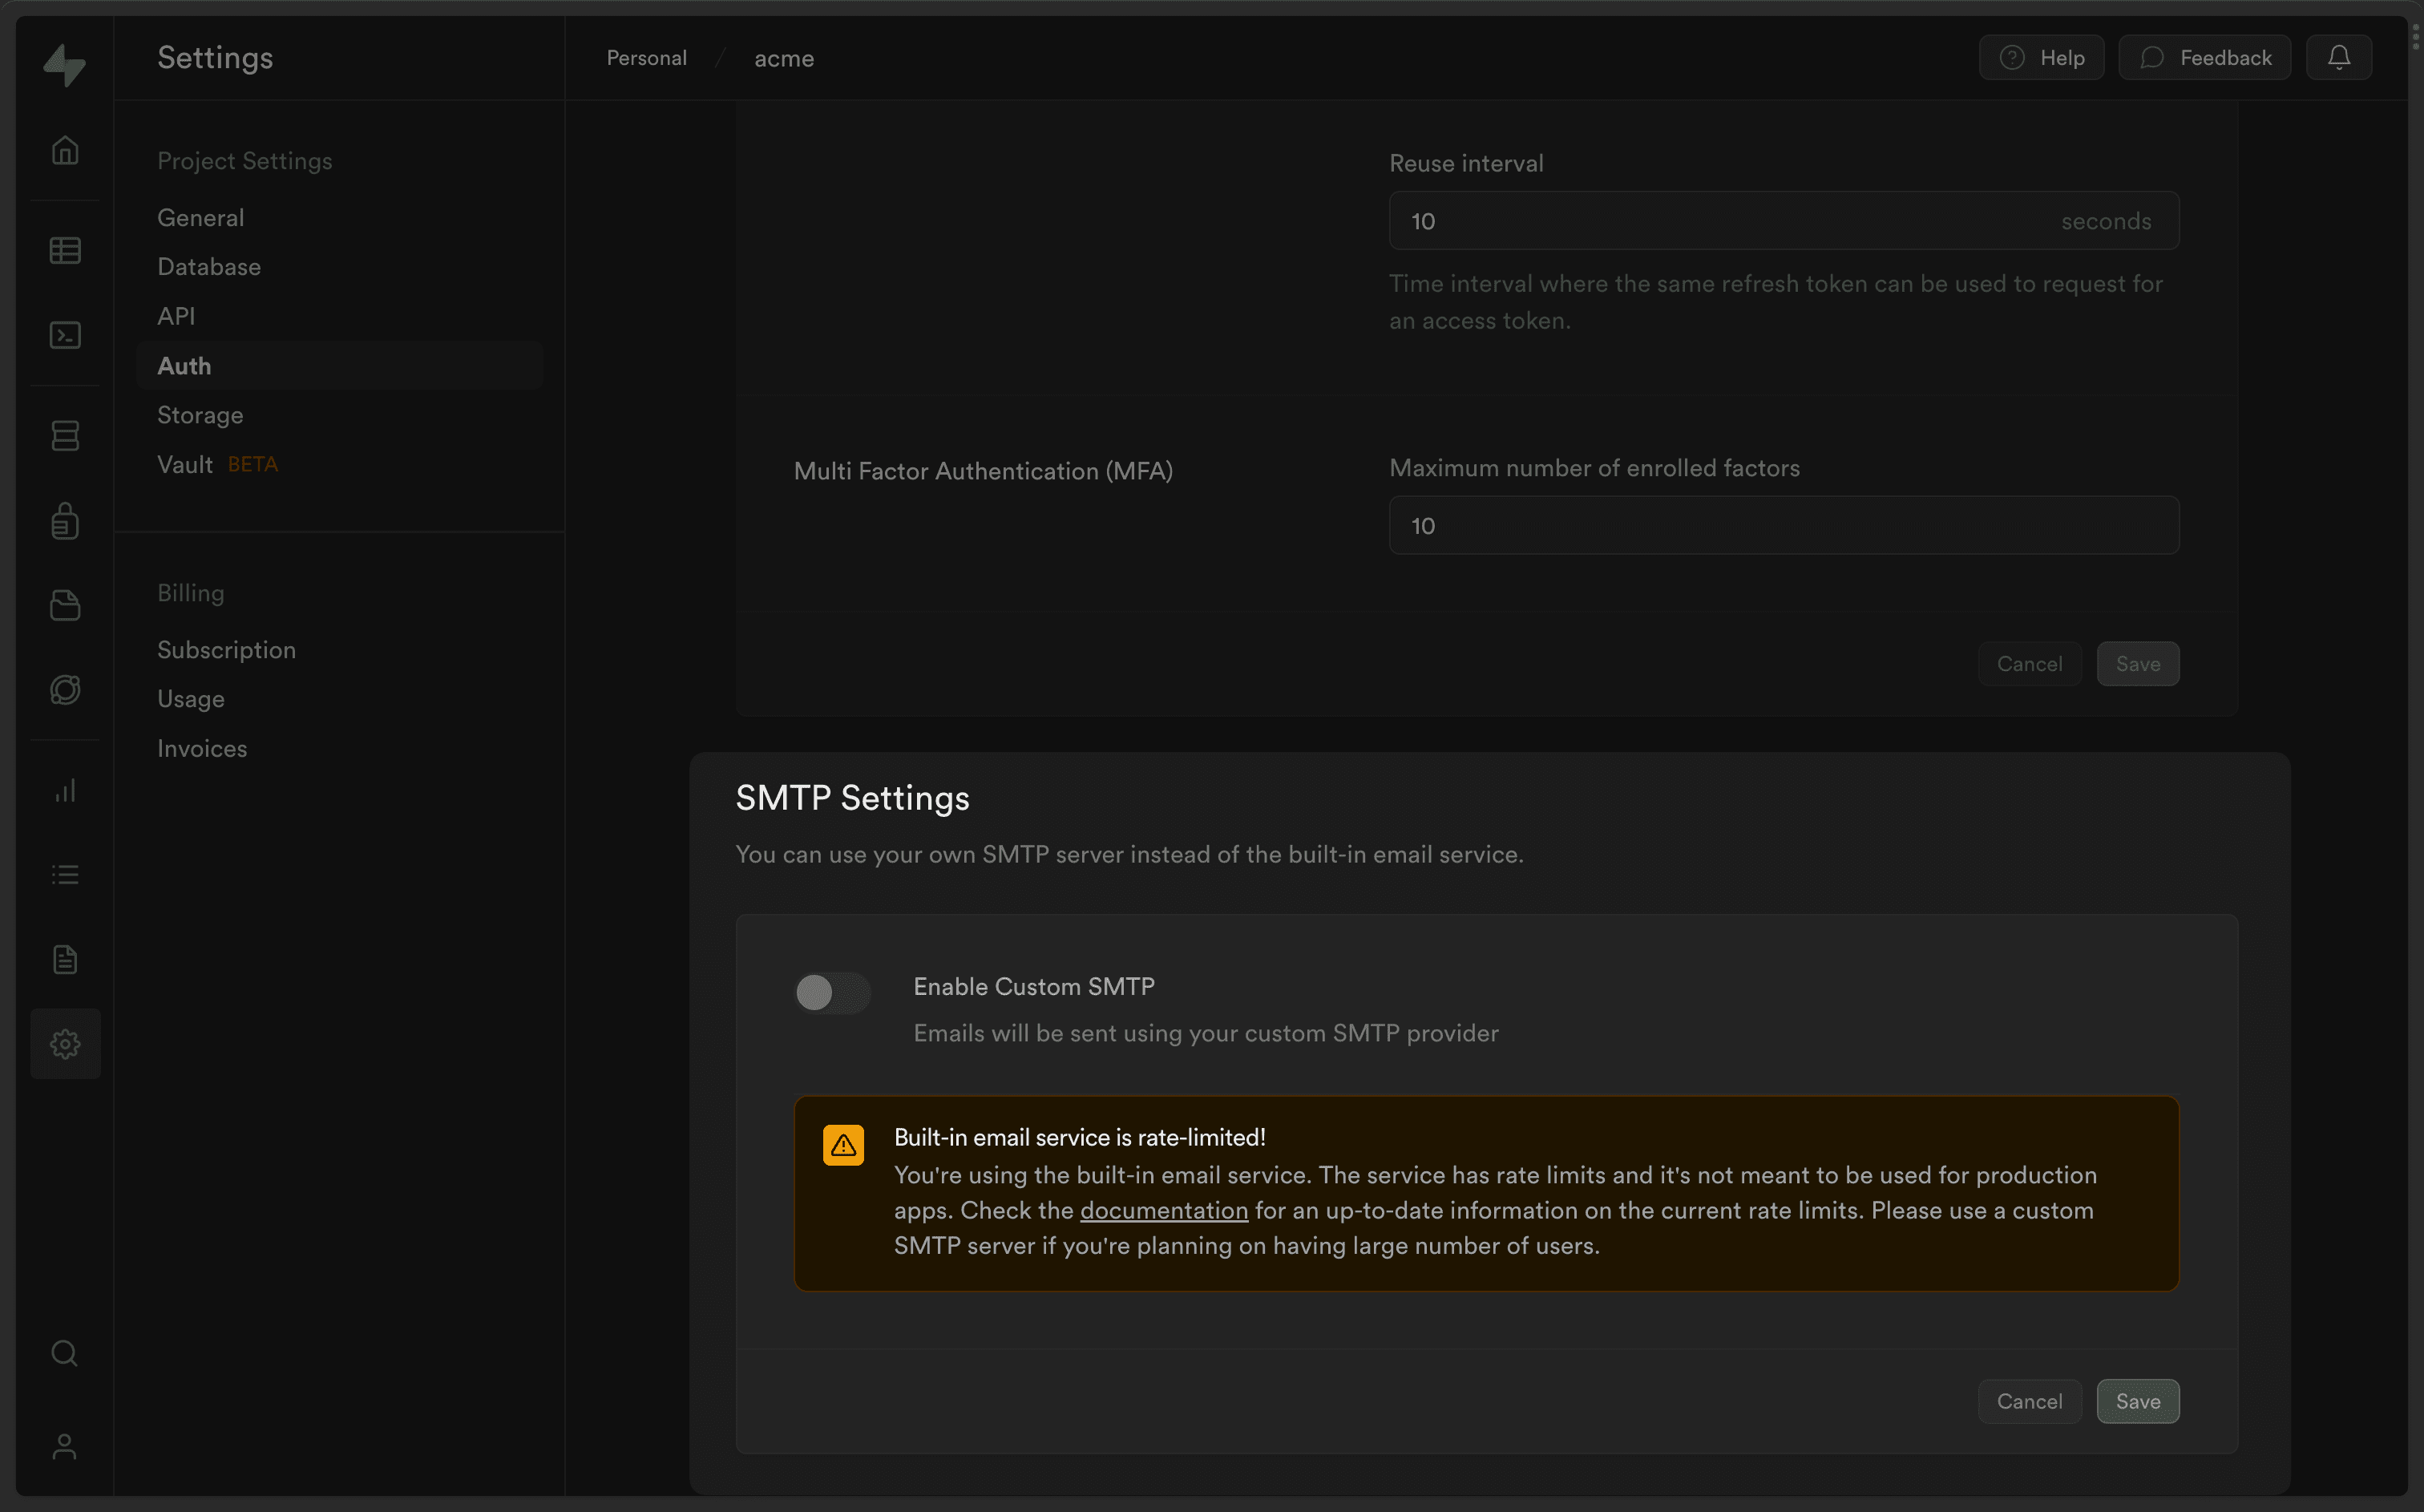Save the SMTP Settings

[2137, 1401]
